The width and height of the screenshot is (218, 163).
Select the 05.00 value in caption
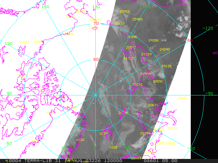pos(170,161)
